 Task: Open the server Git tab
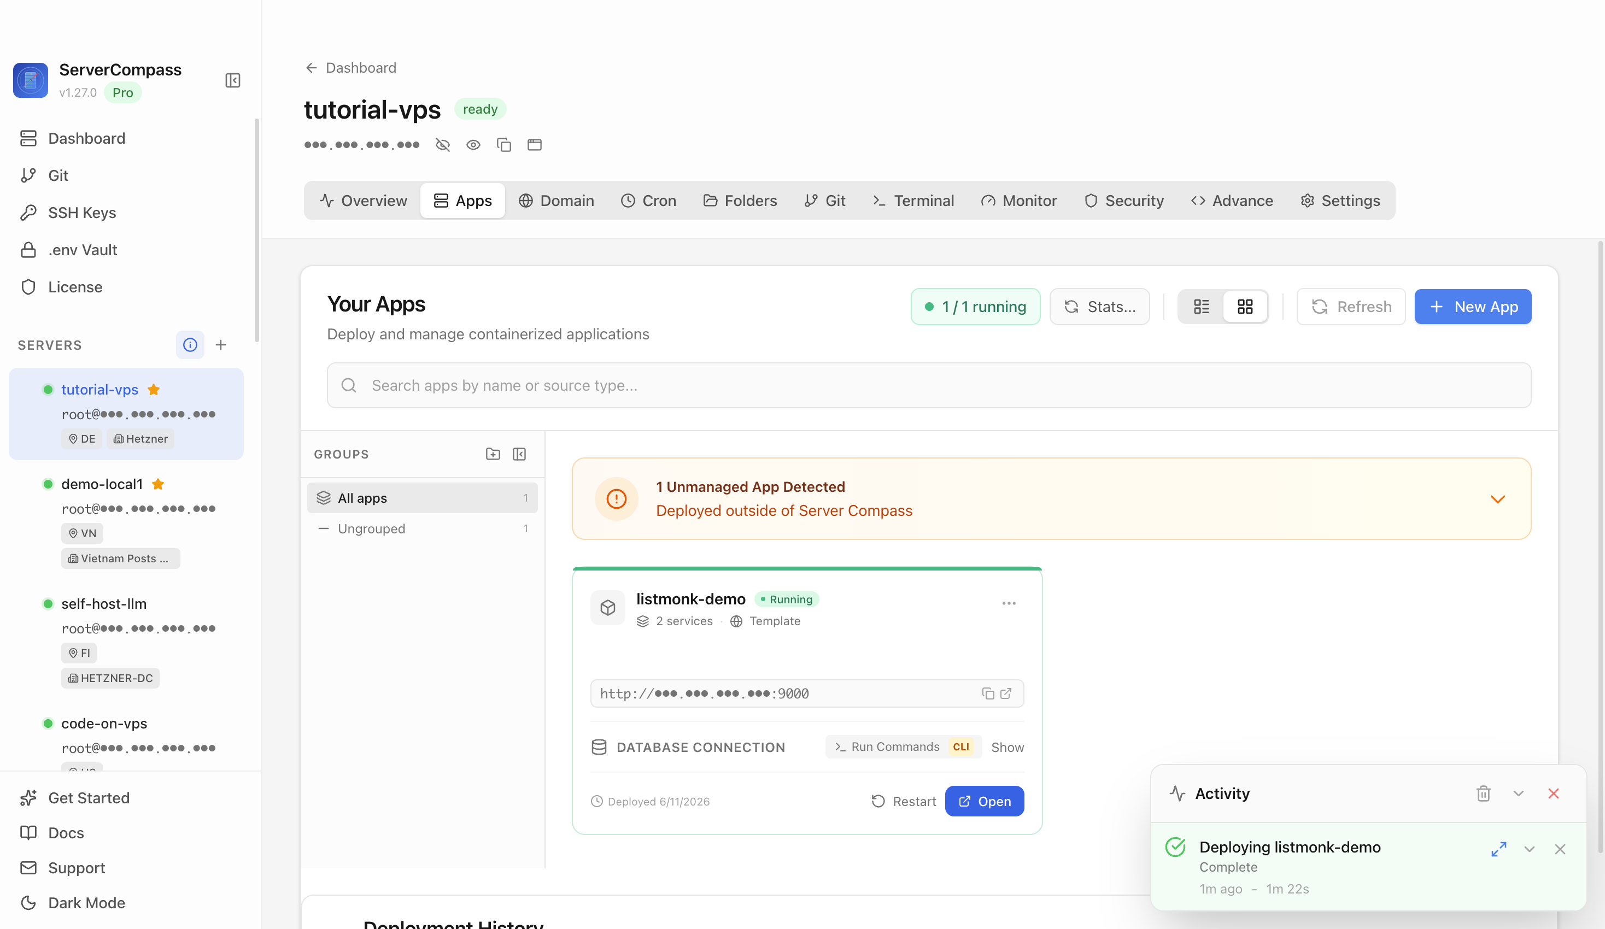[x=825, y=201]
